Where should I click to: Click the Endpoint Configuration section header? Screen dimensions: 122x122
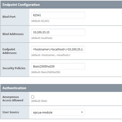(x=61, y=5)
